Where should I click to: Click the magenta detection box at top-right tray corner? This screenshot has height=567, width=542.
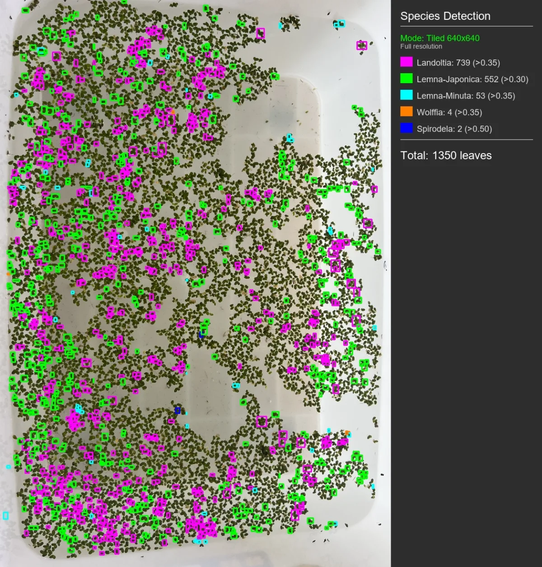click(x=362, y=45)
